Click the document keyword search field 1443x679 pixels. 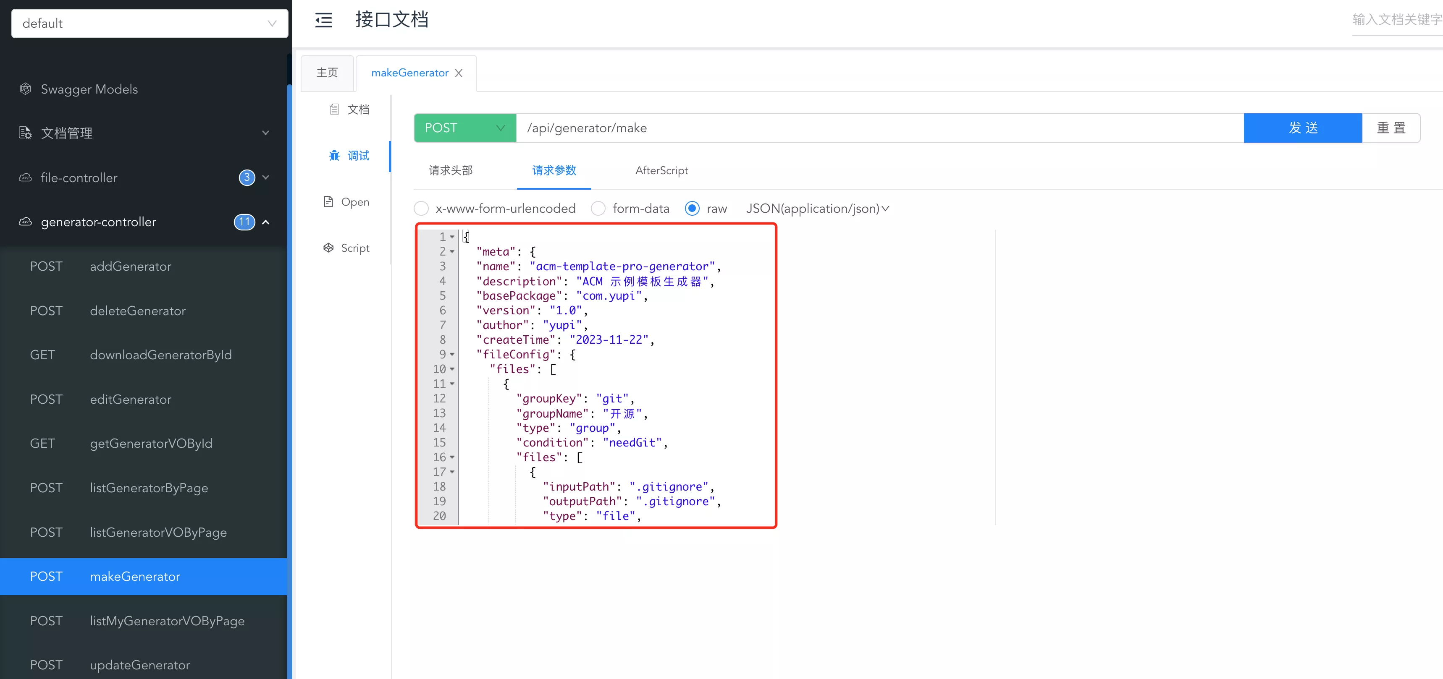pyautogui.click(x=1397, y=20)
